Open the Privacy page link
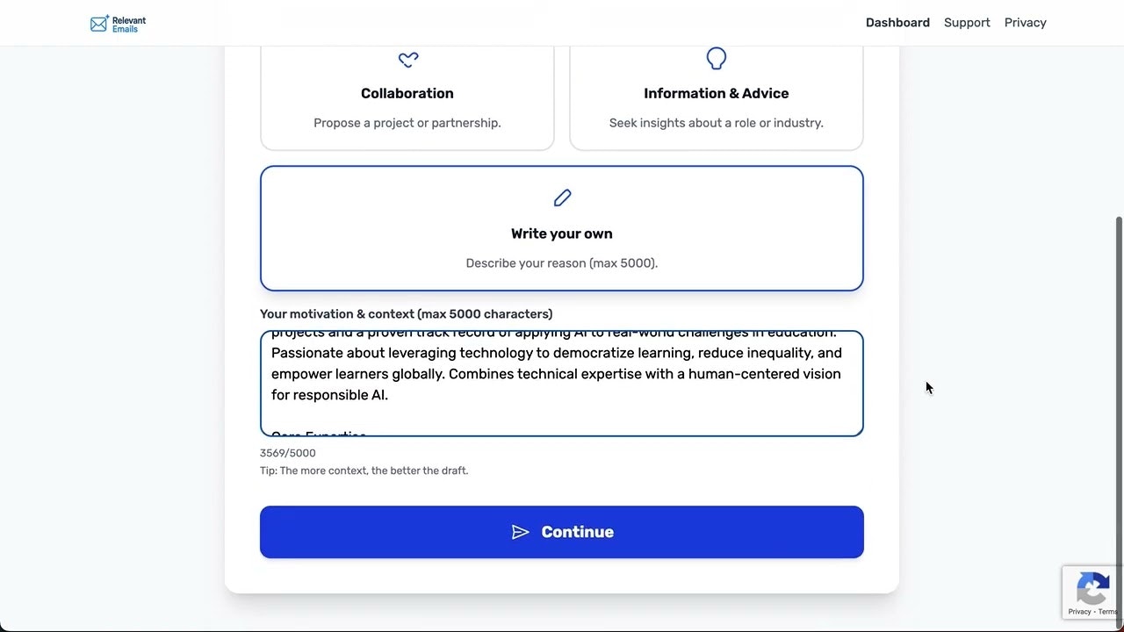The width and height of the screenshot is (1124, 632). pyautogui.click(x=1025, y=22)
